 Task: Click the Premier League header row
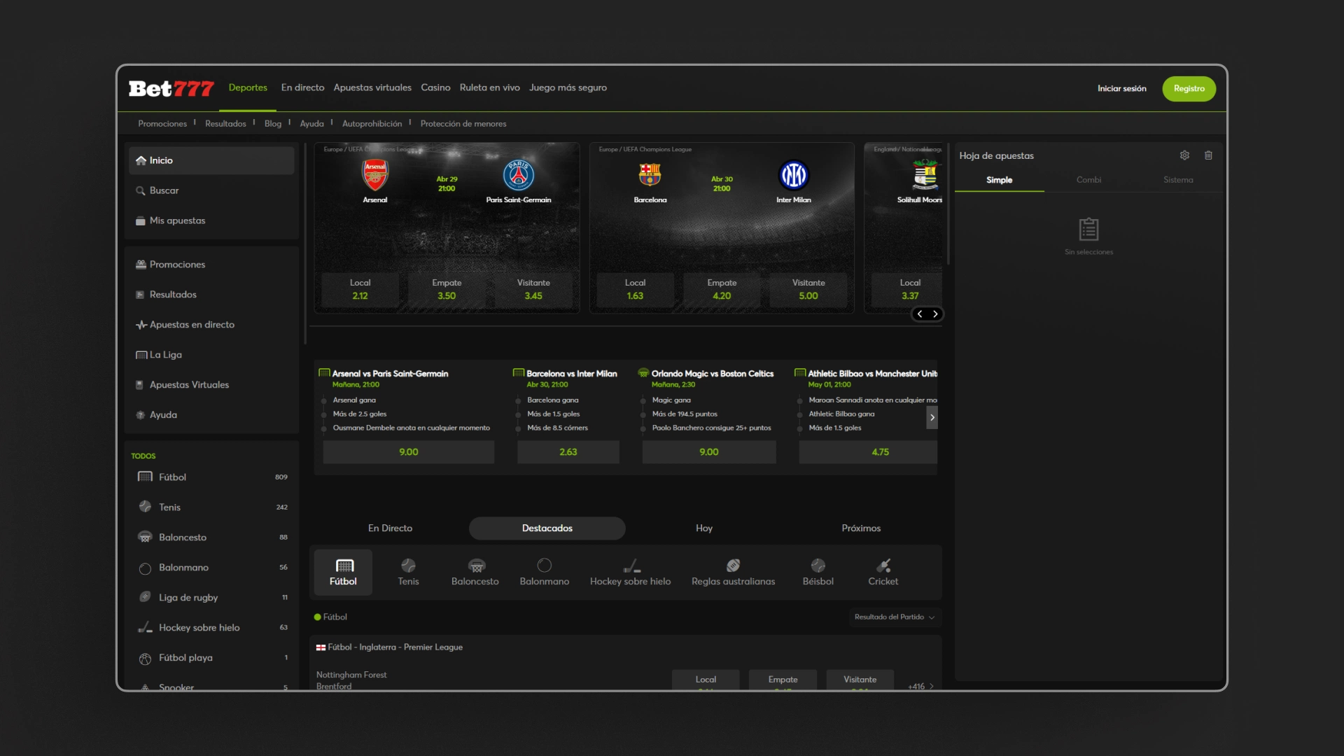(x=626, y=647)
